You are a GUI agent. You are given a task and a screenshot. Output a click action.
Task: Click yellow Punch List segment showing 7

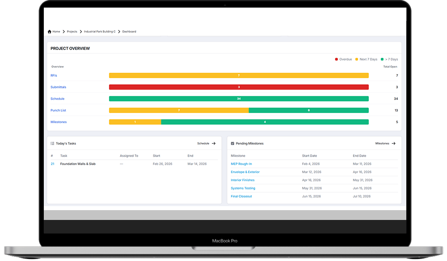179,111
